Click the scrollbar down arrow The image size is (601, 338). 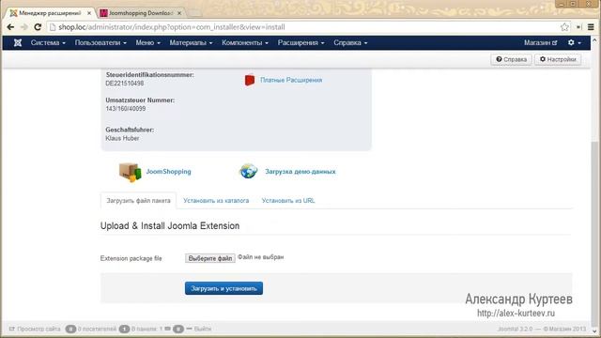pos(594,331)
